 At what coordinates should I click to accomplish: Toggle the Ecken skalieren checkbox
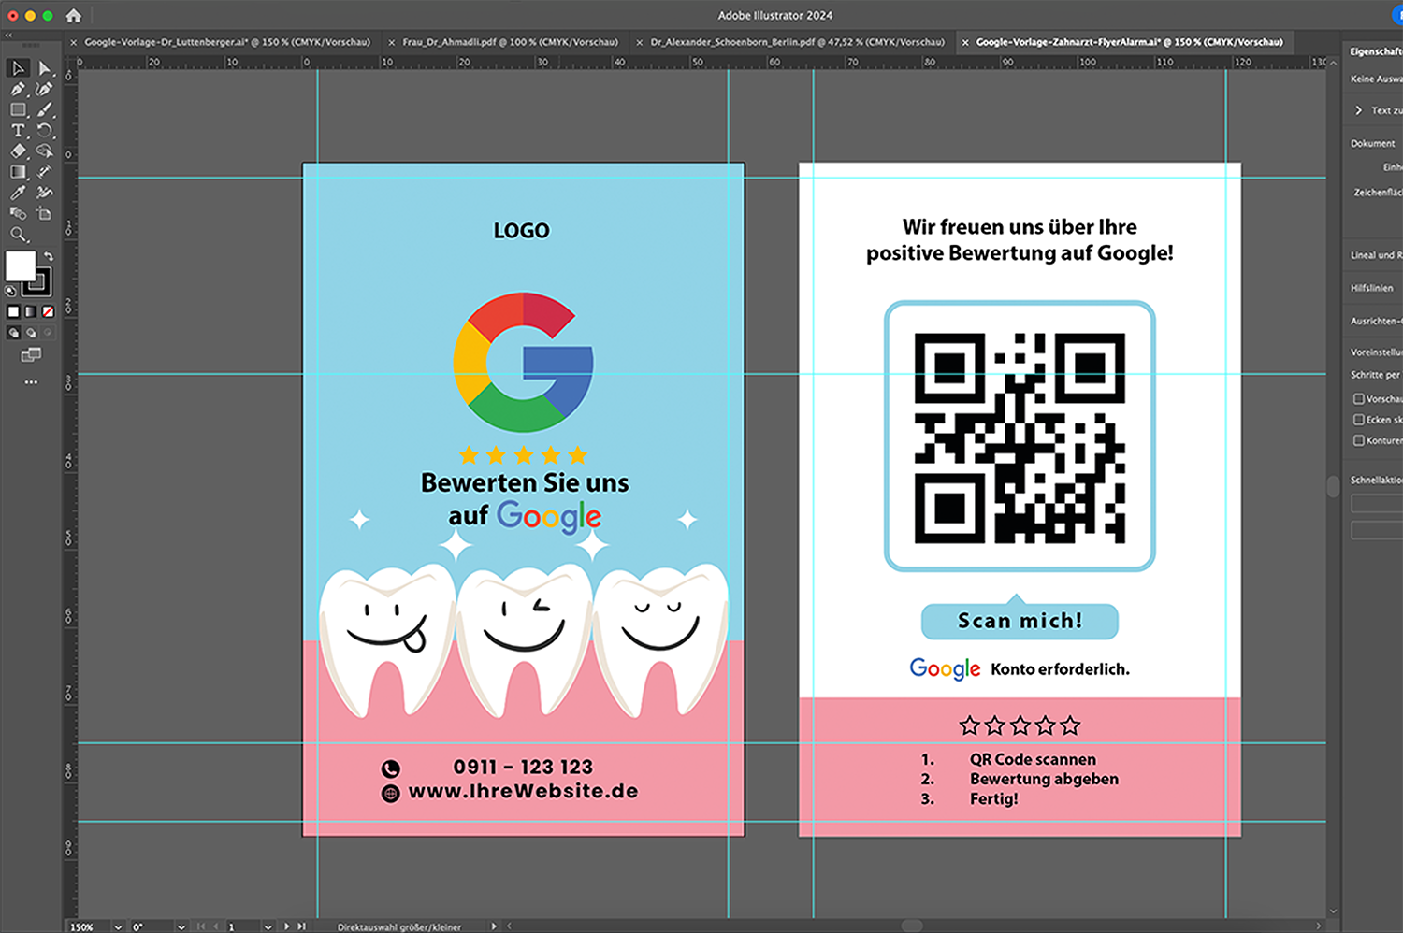coord(1359,420)
